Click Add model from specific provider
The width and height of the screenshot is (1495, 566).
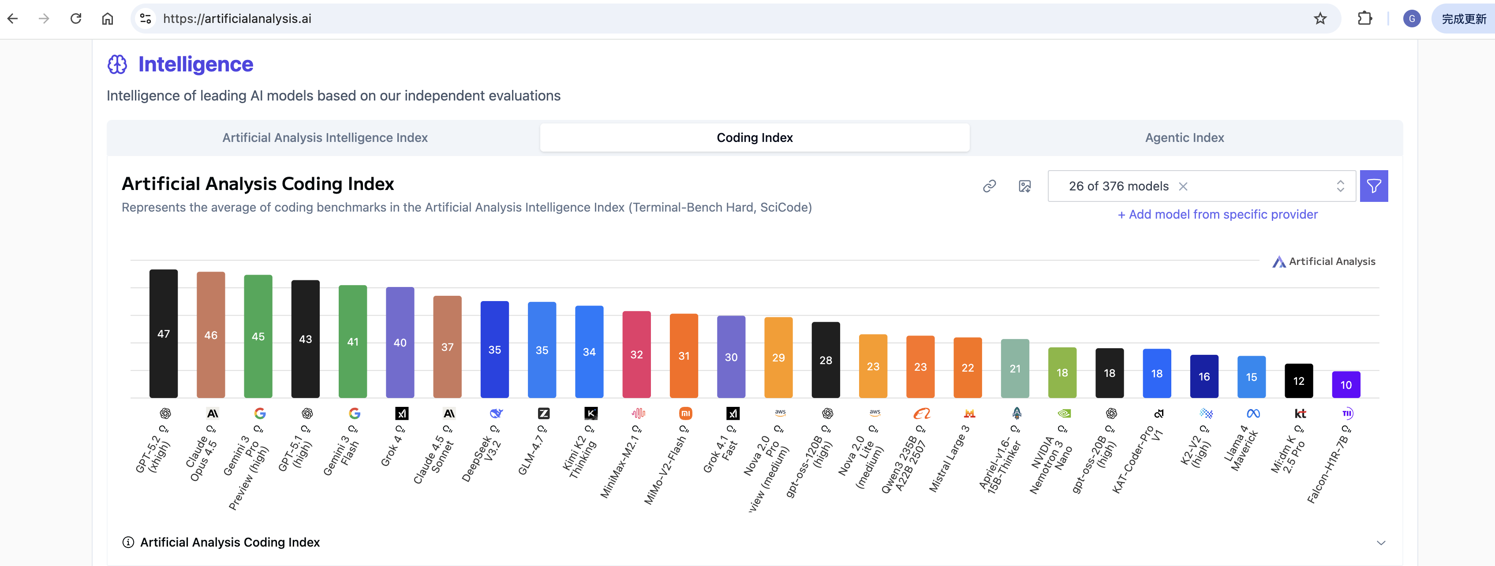click(1218, 215)
